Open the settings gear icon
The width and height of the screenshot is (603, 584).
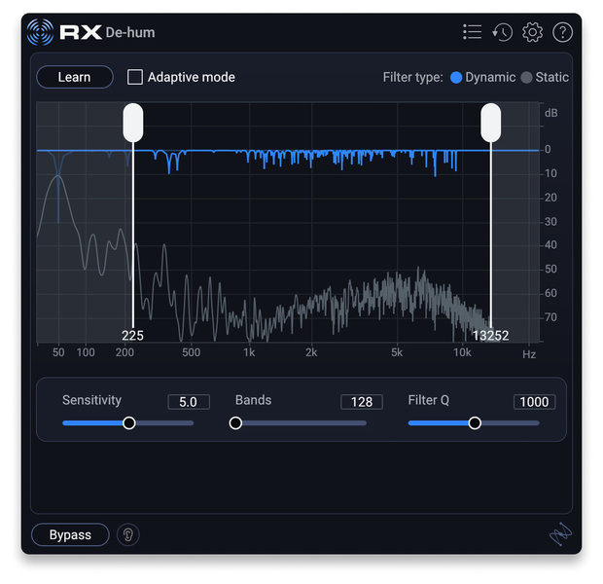pos(532,32)
